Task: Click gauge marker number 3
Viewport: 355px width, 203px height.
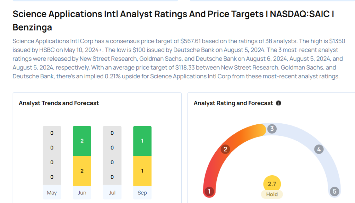Action: point(272,129)
